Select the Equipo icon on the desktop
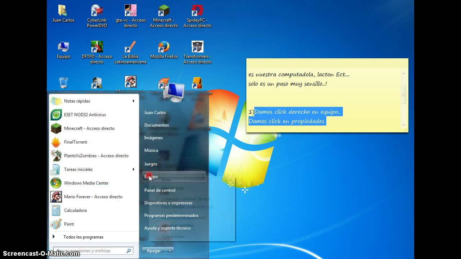Screen dimensions: 461x259 pyautogui.click(x=63, y=50)
